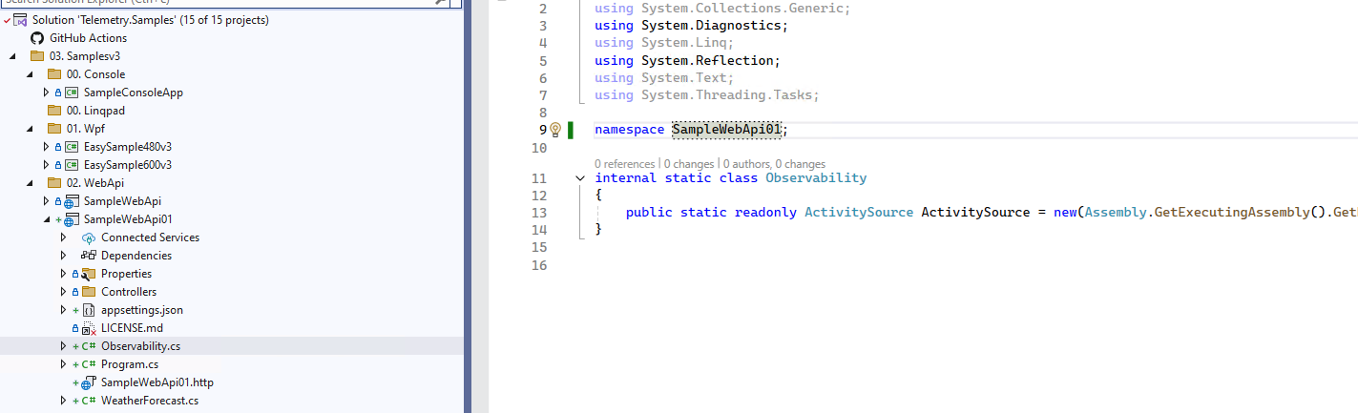Collapse the 03. Samplesv3 solution folder
This screenshot has width=1358, height=413.
click(12, 56)
